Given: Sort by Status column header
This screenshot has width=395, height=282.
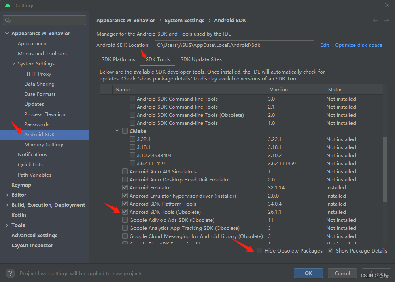Looking at the screenshot, I should click(354, 90).
